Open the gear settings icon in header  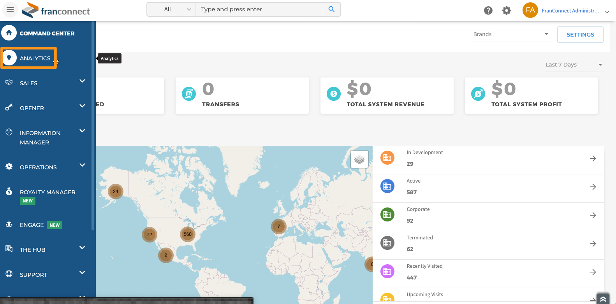[x=506, y=11]
